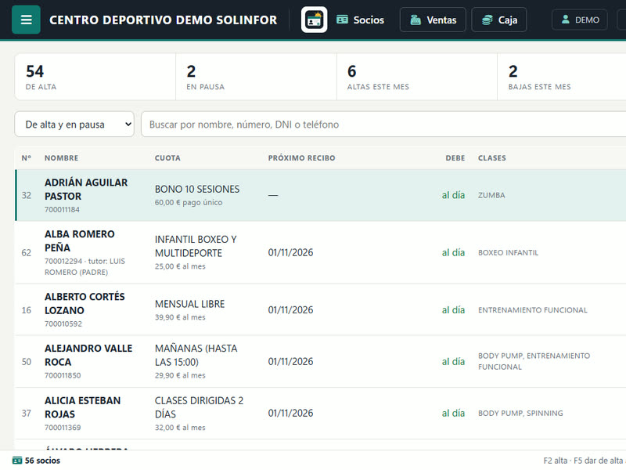Click the CENTRO DEPORTIVO DEMO SOLINFOR title
Image resolution: width=626 pixels, height=470 pixels.
(163, 20)
